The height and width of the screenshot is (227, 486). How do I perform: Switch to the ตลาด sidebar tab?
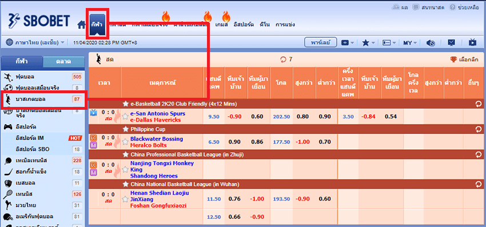63,61
